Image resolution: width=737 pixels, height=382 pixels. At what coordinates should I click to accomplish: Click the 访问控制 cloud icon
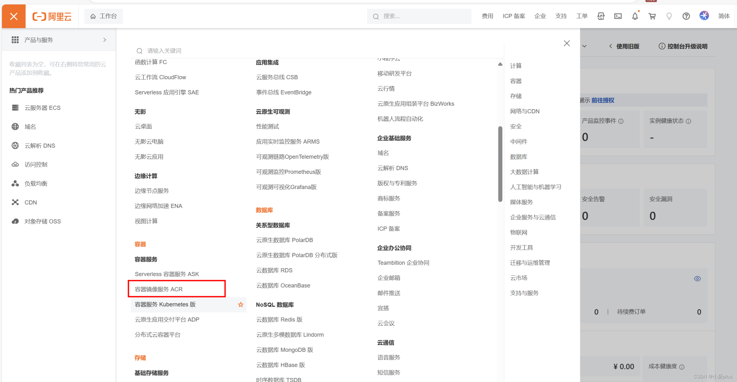tap(15, 164)
